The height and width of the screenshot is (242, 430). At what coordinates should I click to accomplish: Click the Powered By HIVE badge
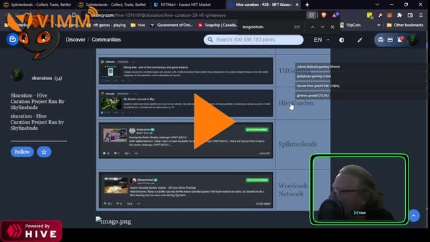coord(32,231)
